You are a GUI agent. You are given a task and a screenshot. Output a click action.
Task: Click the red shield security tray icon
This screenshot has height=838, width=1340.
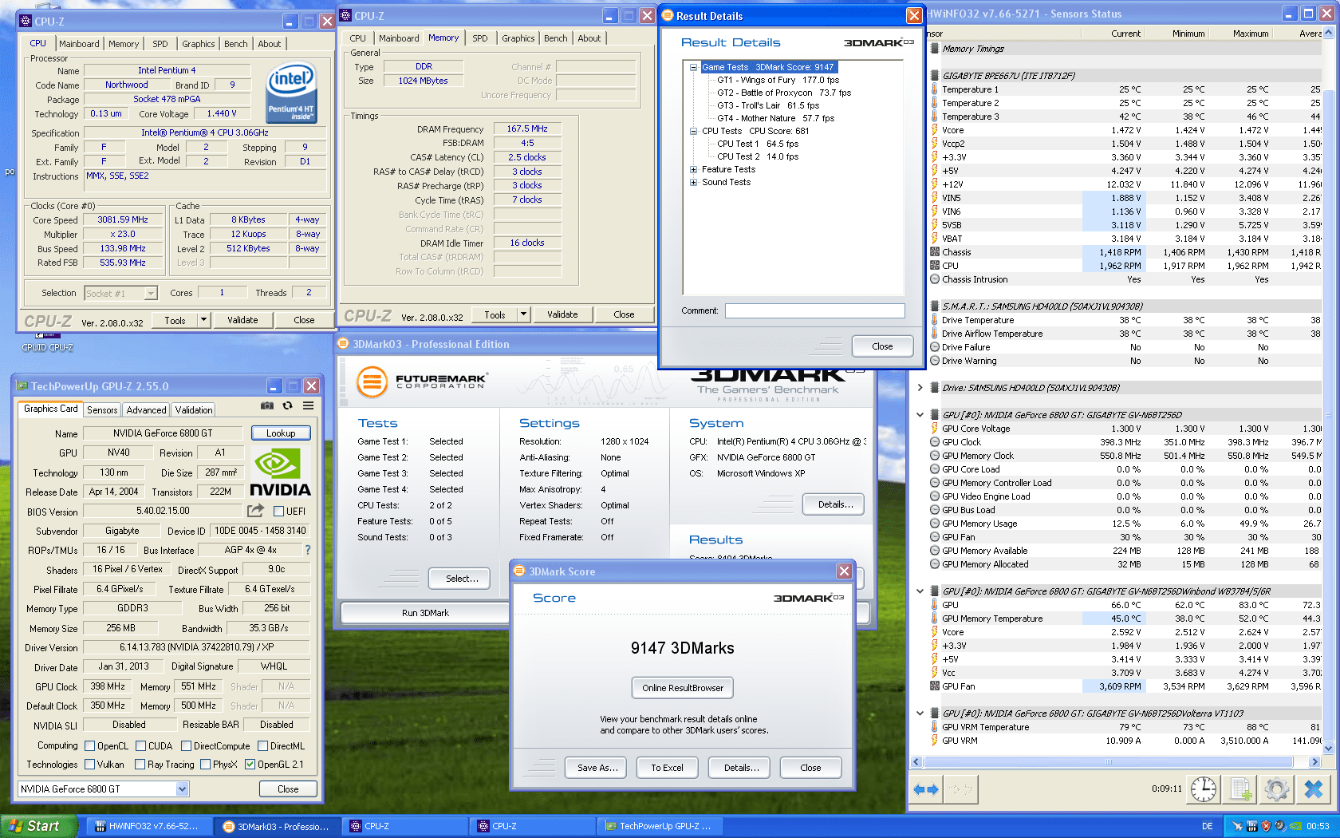tap(1266, 826)
